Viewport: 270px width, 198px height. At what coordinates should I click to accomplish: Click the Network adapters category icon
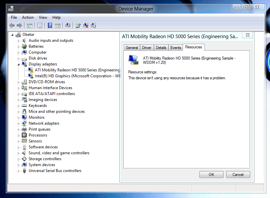[24, 123]
